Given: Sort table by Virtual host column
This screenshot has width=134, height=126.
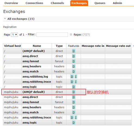Looking at the screenshot, I should point(13,46).
